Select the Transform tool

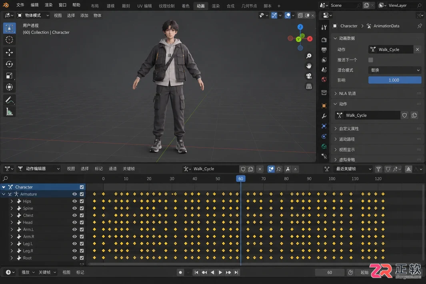(x=9, y=87)
